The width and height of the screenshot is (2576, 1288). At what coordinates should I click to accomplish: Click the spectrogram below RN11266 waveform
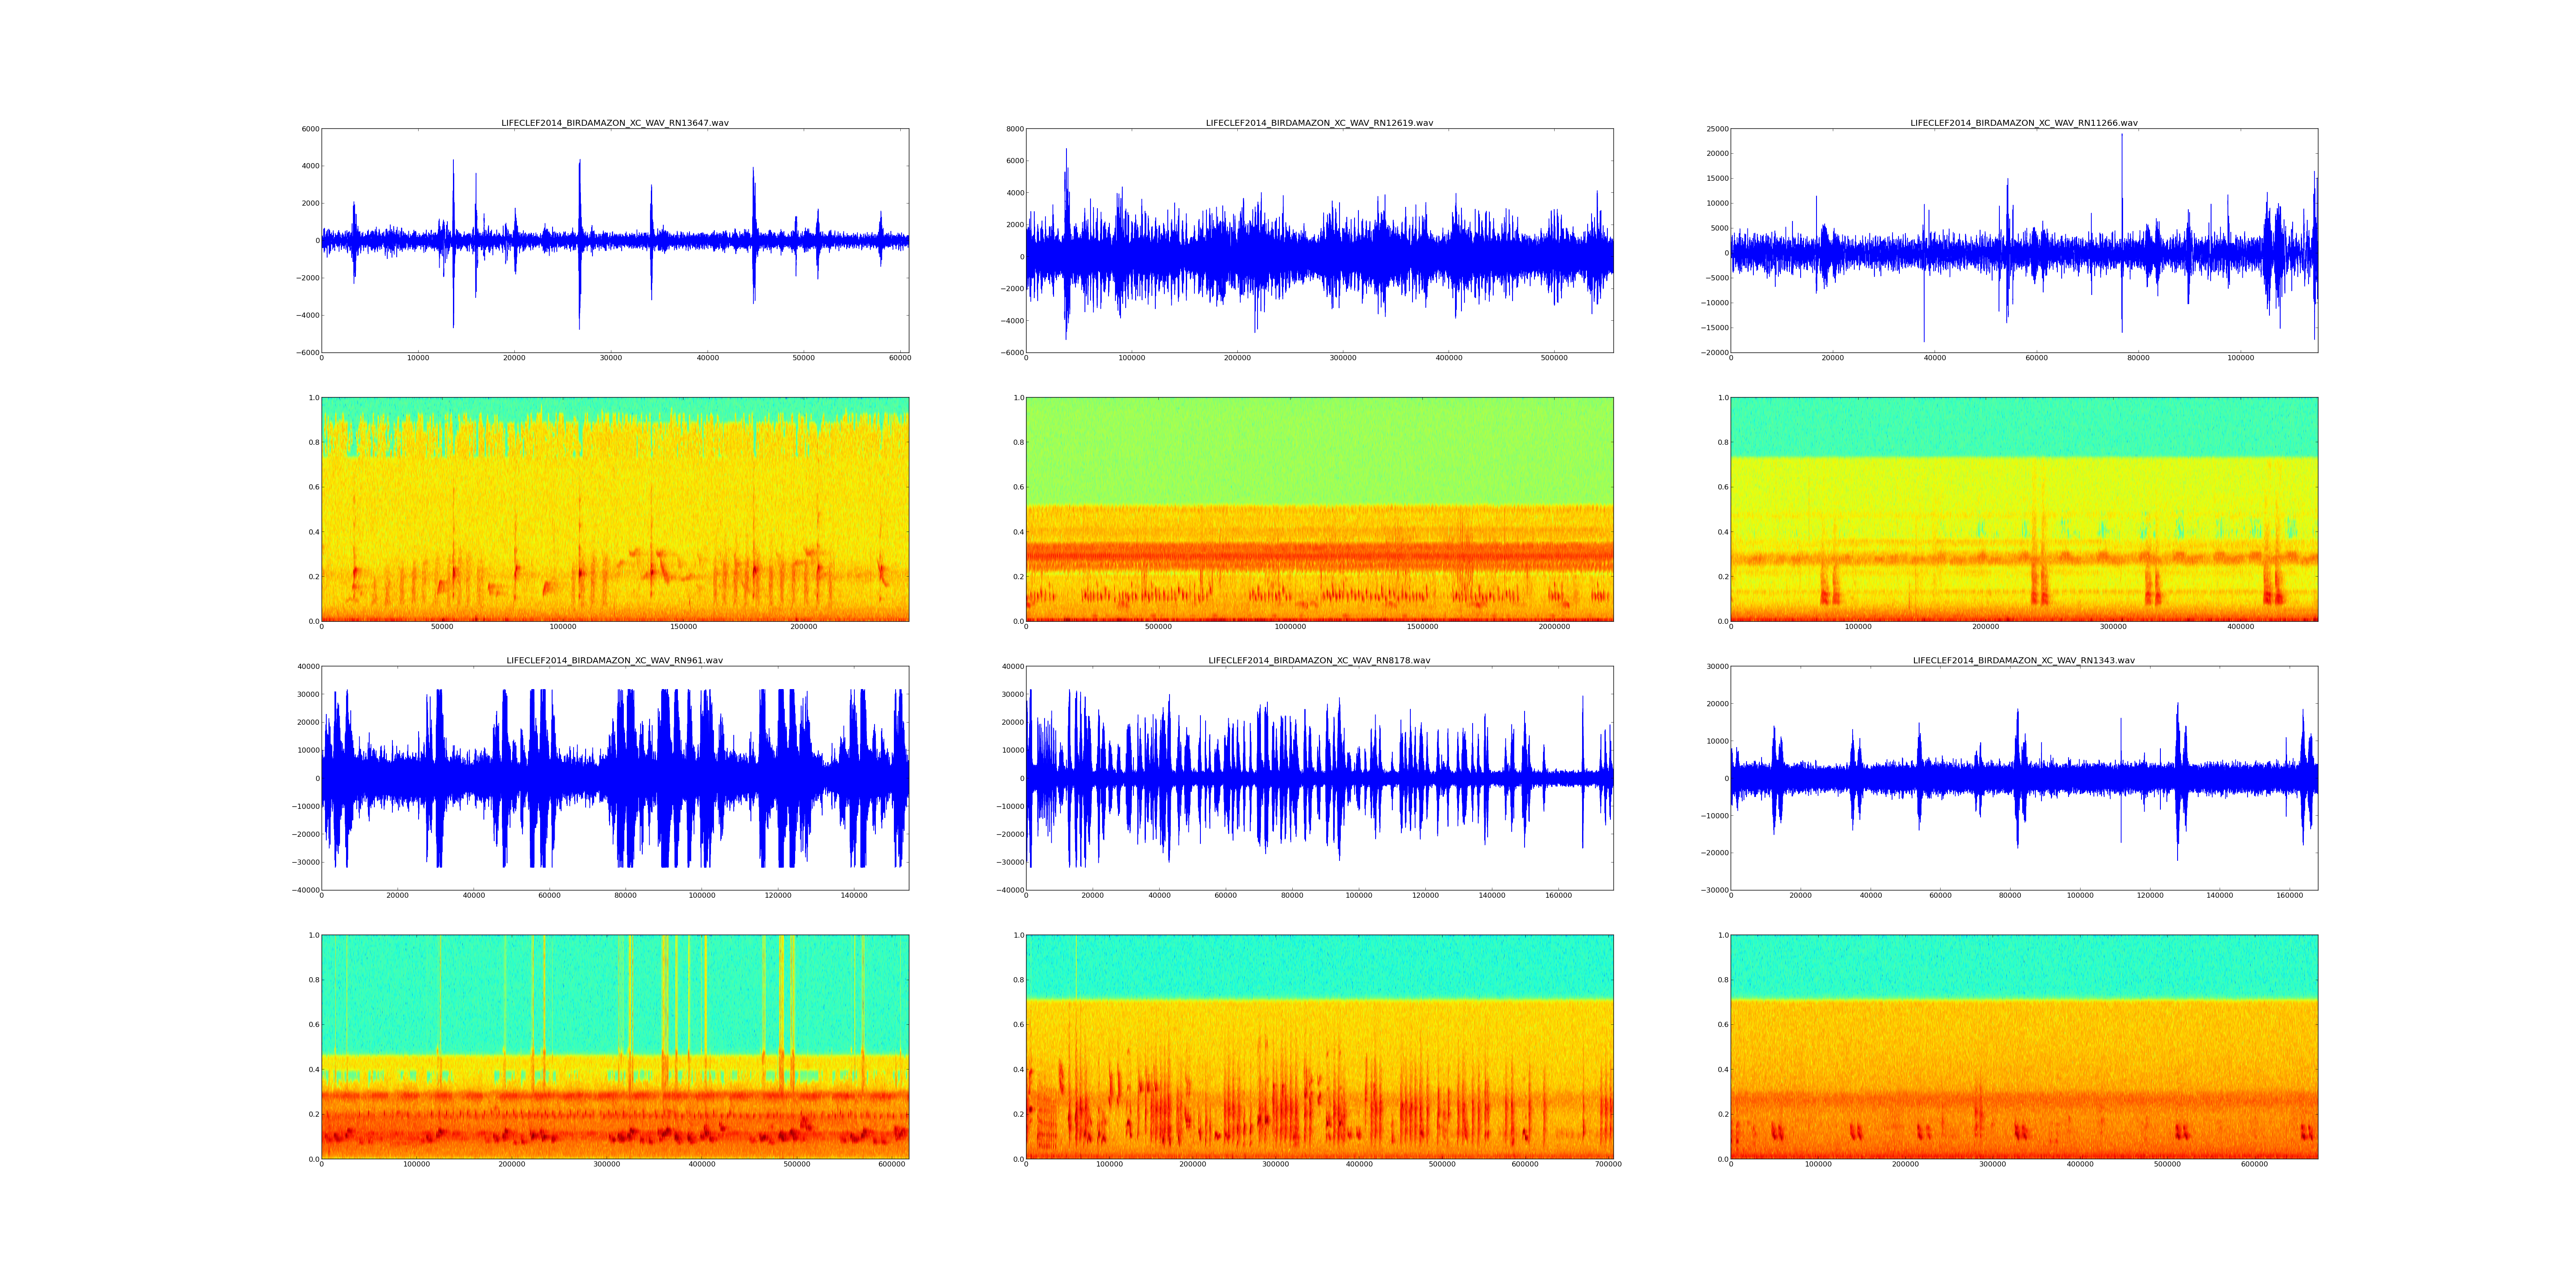click(x=2023, y=509)
